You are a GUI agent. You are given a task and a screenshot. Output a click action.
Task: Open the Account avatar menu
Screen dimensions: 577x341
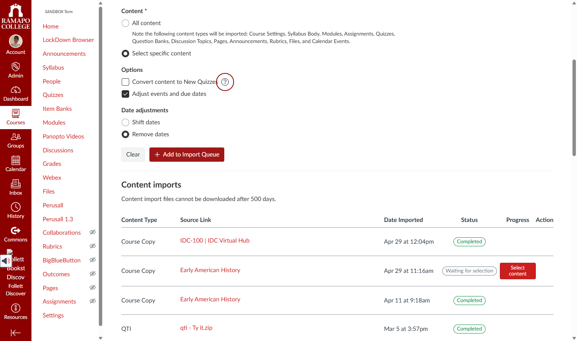[16, 41]
